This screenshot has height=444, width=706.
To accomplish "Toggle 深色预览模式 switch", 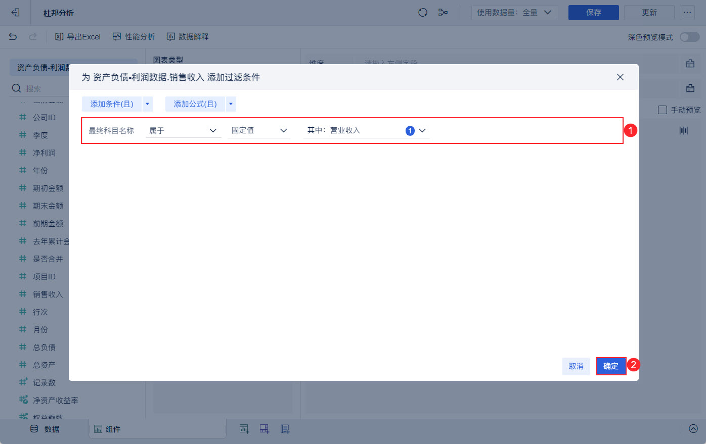I will (x=689, y=37).
